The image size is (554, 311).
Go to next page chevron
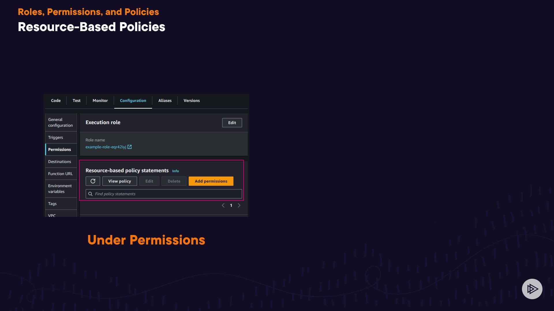click(x=239, y=205)
